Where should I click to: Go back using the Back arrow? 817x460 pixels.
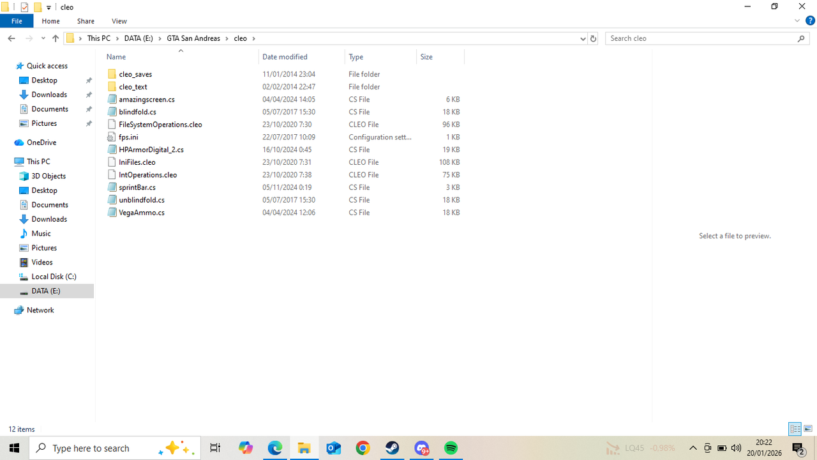coord(11,38)
